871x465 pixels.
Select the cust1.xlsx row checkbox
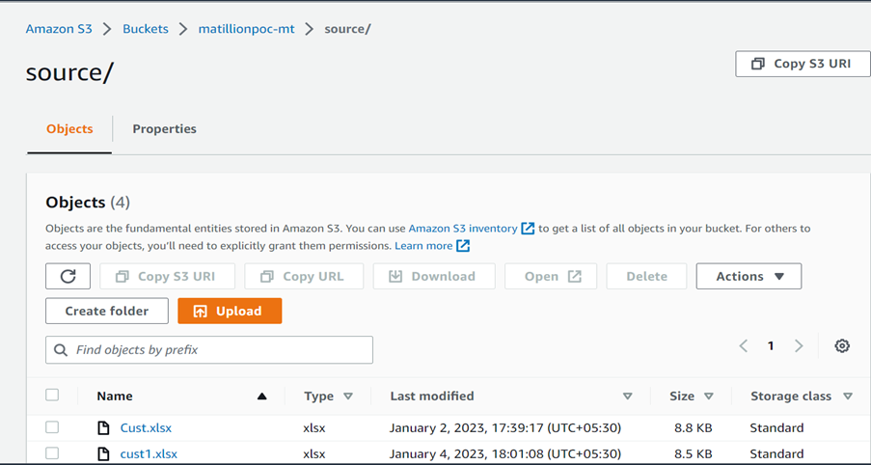coord(52,453)
